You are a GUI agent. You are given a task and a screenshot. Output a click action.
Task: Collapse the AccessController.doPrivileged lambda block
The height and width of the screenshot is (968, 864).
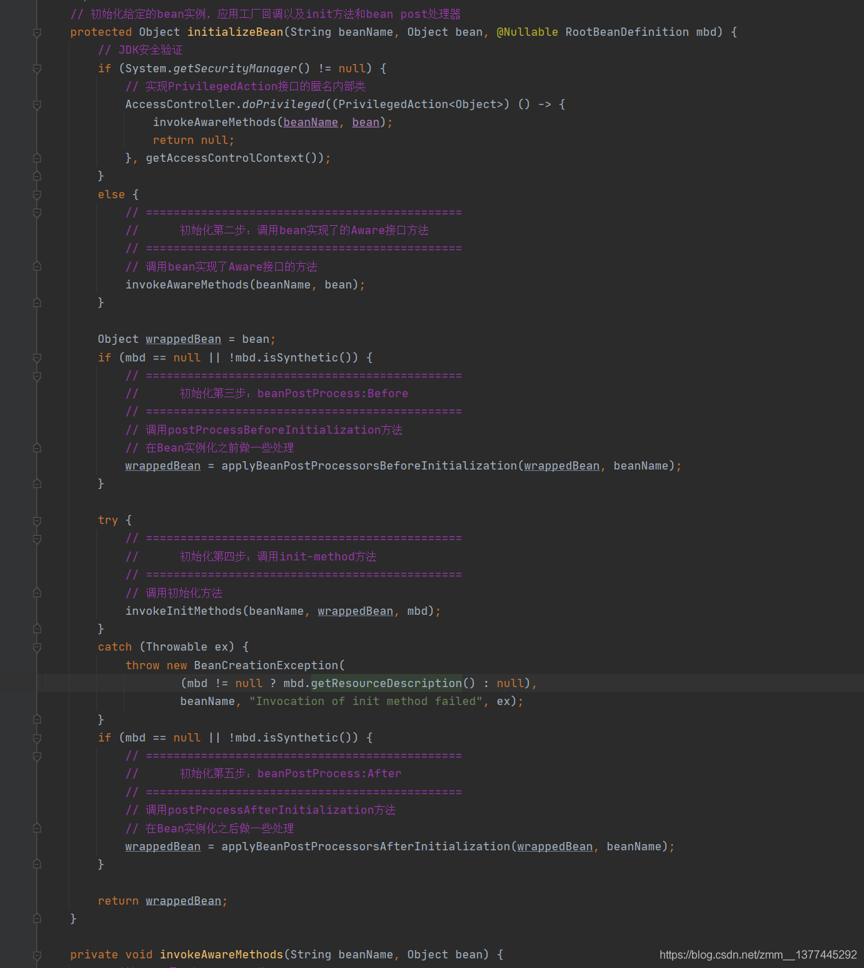pyautogui.click(x=37, y=105)
